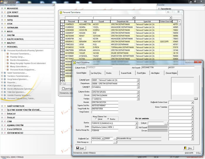Switch to the Zimmet Bilgileri tab
Image resolution: width=205 pixels, height=159 pixels.
[171, 73]
